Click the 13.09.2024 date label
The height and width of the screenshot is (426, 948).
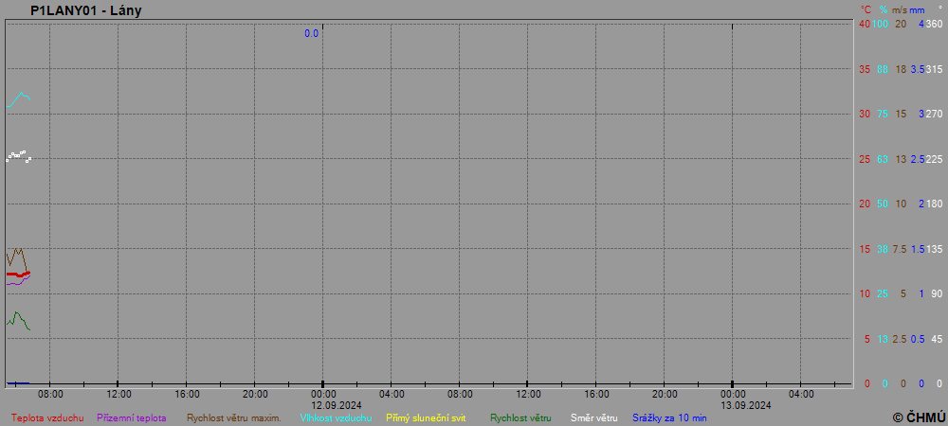733,404
